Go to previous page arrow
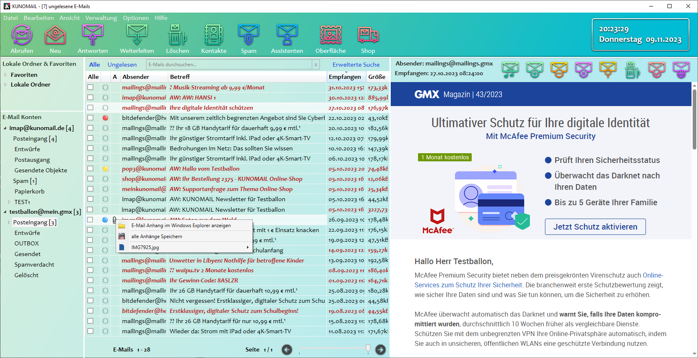Viewport: 698px width, 358px height. (x=287, y=349)
